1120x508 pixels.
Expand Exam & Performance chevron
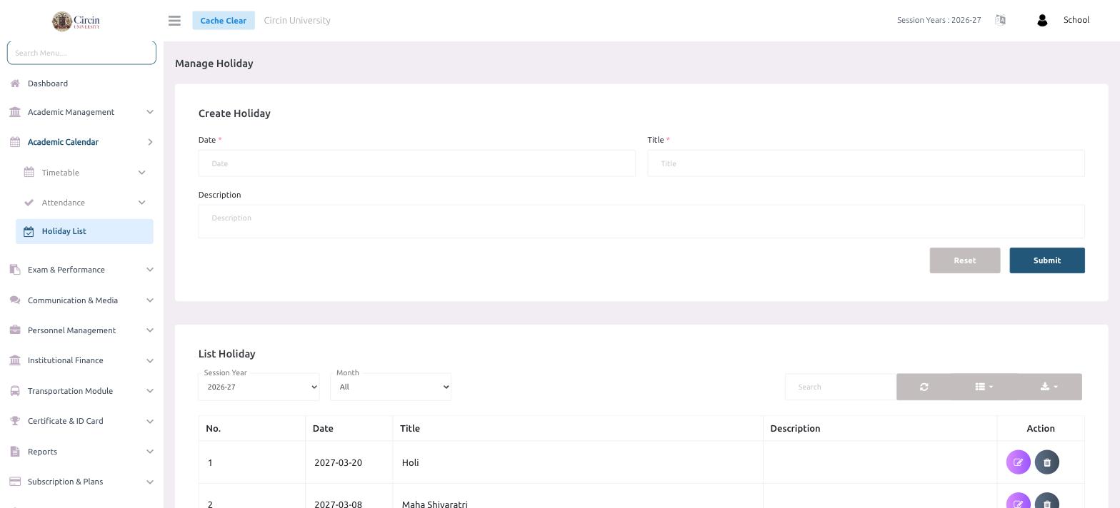click(x=150, y=270)
